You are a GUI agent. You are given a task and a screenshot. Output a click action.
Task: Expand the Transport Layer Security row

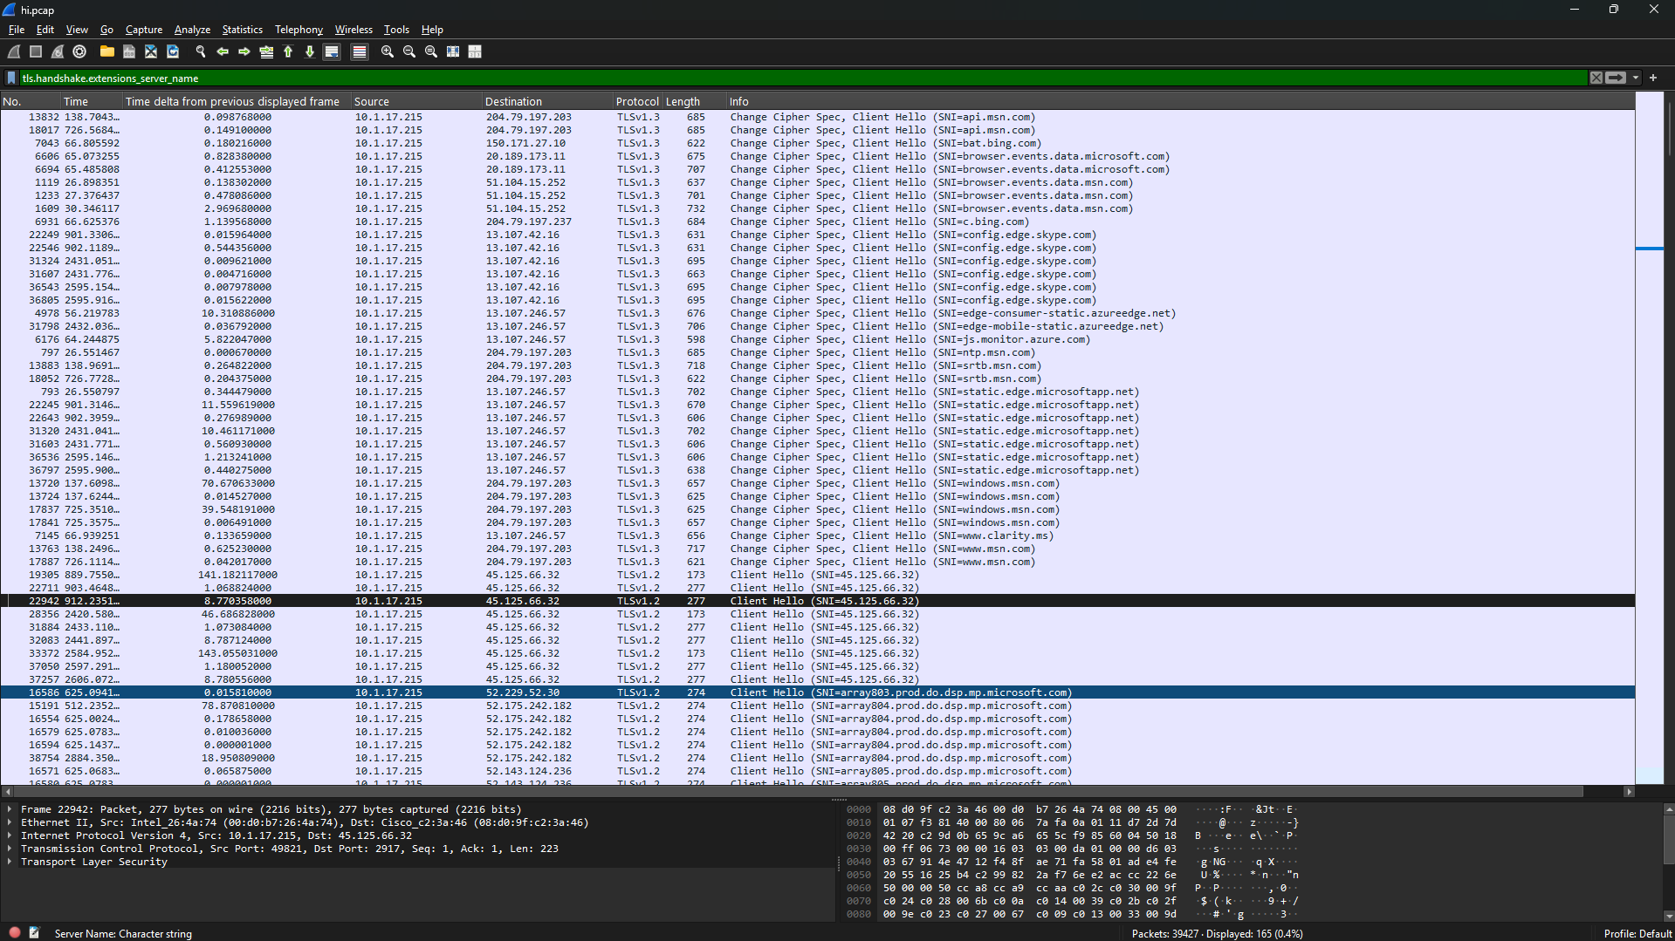(10, 862)
